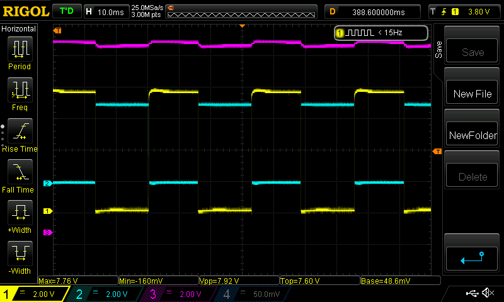Click the waveform memory overview bar

tap(241, 12)
